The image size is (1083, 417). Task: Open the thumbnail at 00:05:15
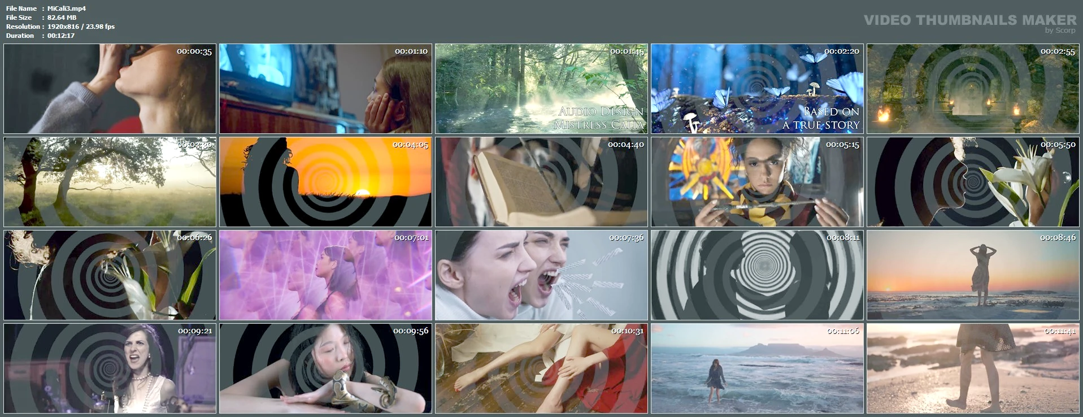click(757, 182)
